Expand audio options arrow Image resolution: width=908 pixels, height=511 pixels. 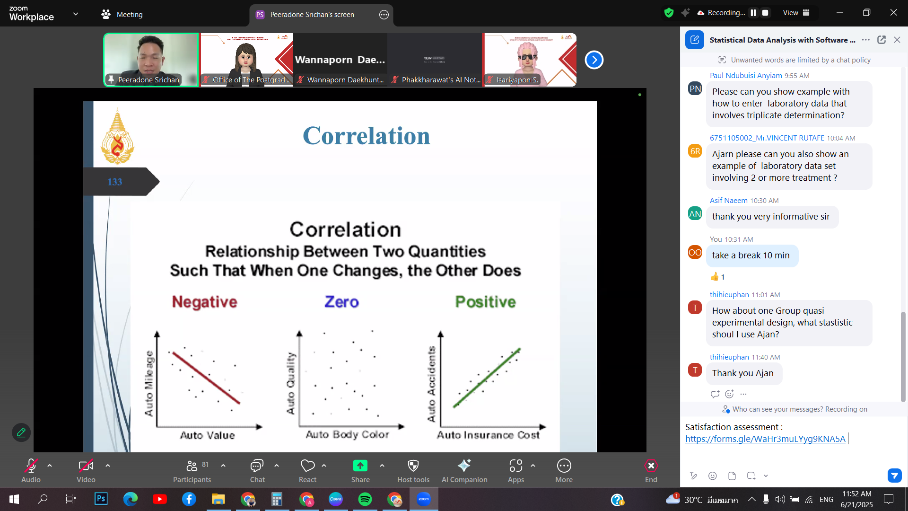coord(50,466)
